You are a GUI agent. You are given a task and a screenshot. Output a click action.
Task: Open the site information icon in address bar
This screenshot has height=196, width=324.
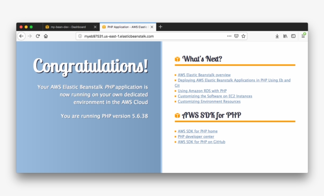(80, 36)
